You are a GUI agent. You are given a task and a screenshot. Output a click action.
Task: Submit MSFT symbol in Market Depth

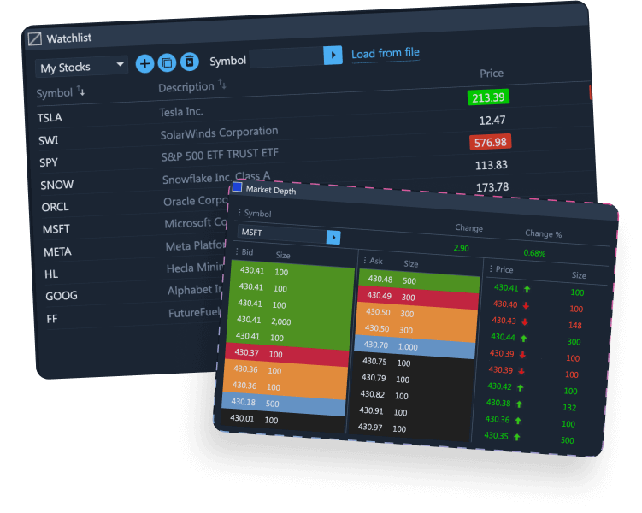333,238
